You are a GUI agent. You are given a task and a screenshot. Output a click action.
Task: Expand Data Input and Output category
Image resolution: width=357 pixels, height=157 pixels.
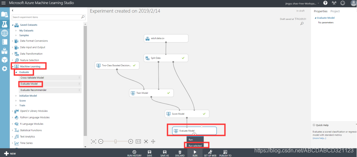click(x=13, y=47)
